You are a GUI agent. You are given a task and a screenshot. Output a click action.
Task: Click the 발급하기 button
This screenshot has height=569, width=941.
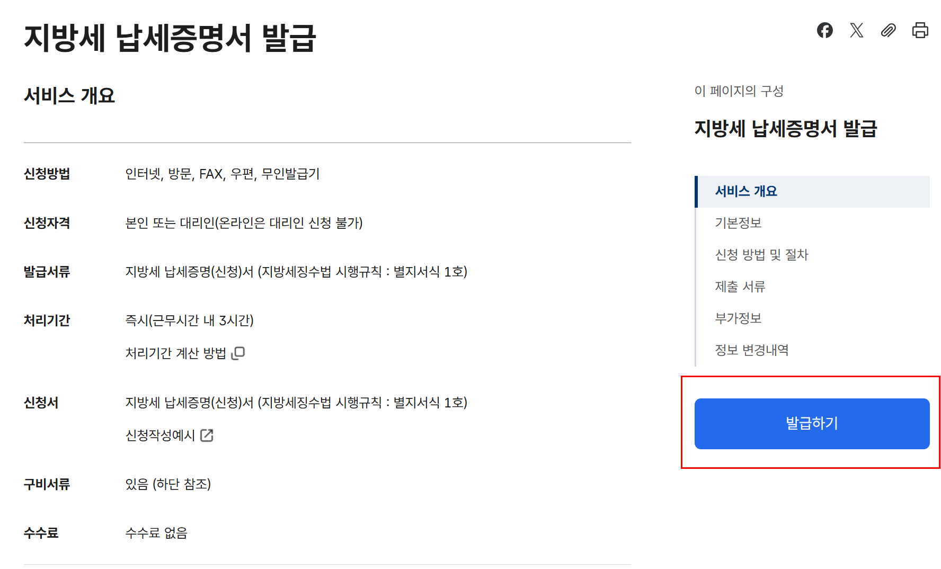(x=812, y=423)
